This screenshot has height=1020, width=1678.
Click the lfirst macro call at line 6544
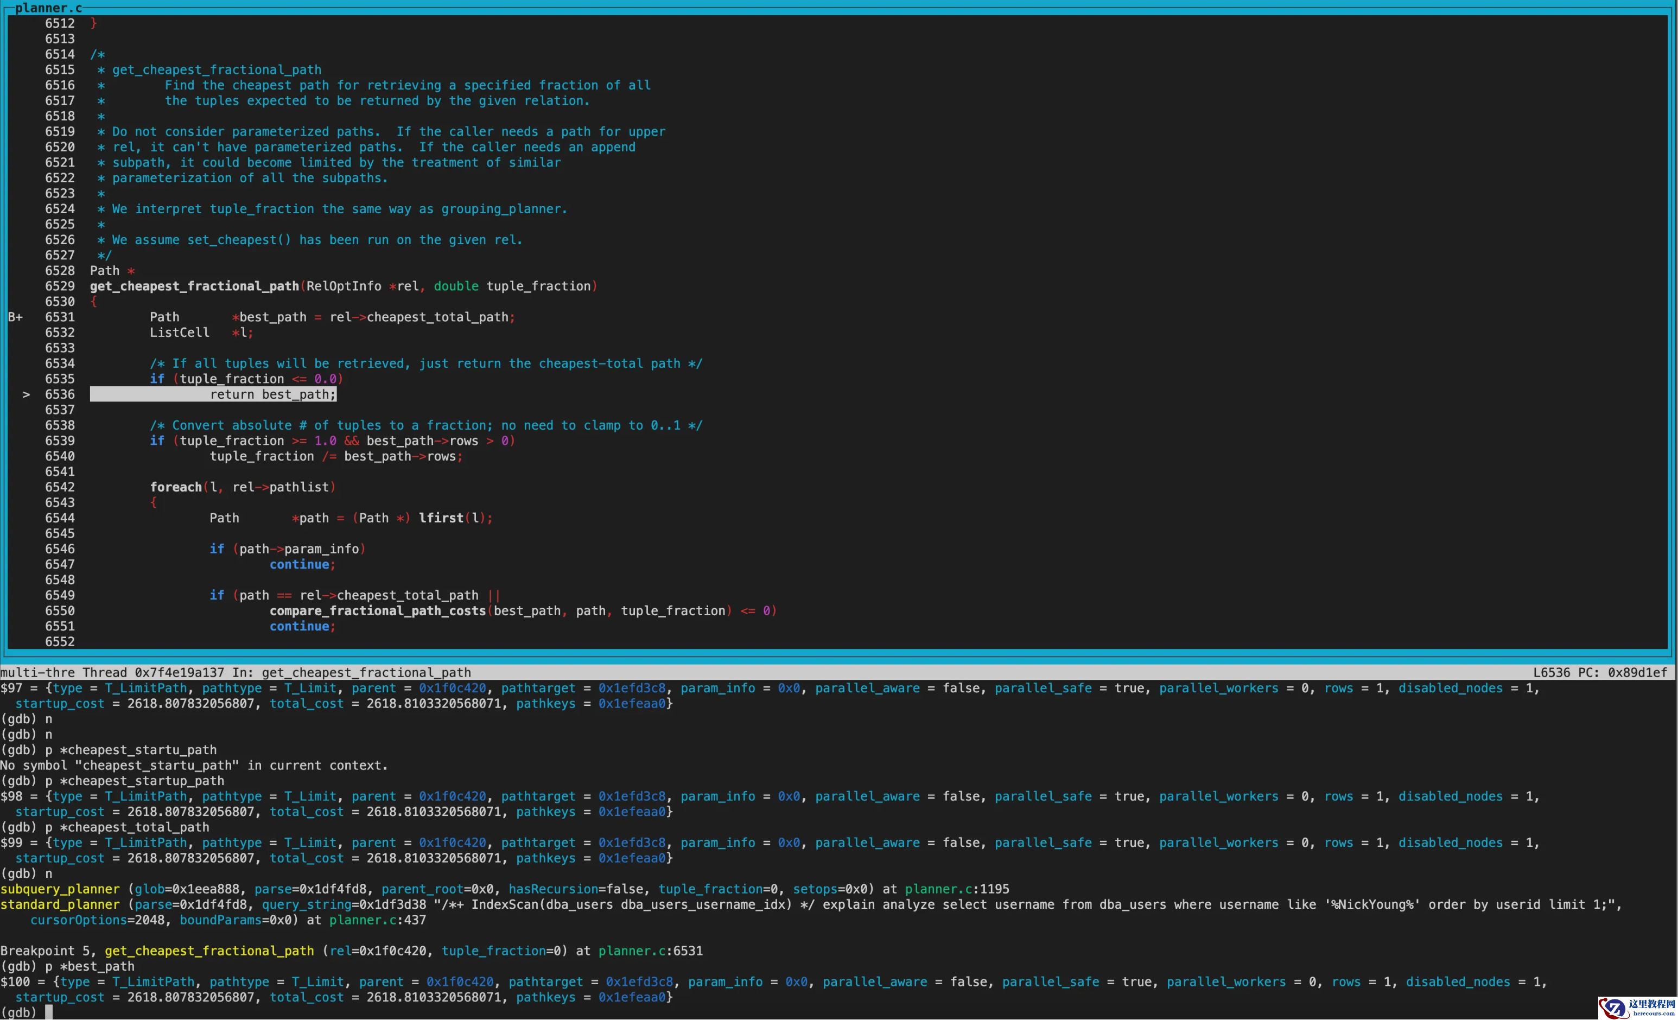441,518
